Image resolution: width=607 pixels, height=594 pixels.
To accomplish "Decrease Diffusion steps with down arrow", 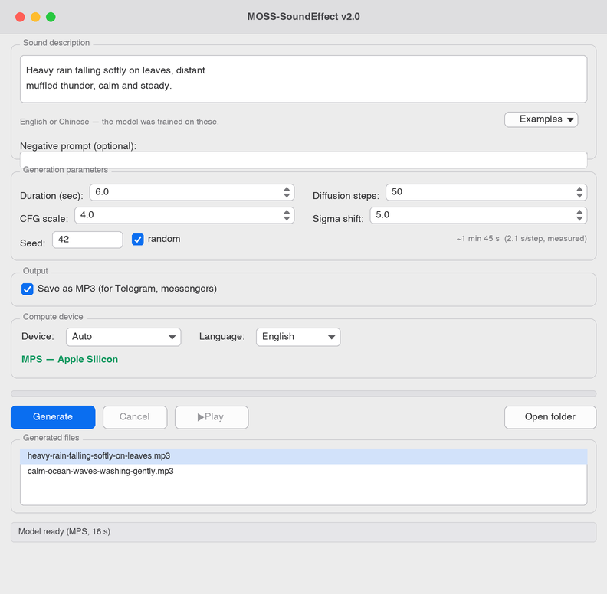I will click(579, 196).
